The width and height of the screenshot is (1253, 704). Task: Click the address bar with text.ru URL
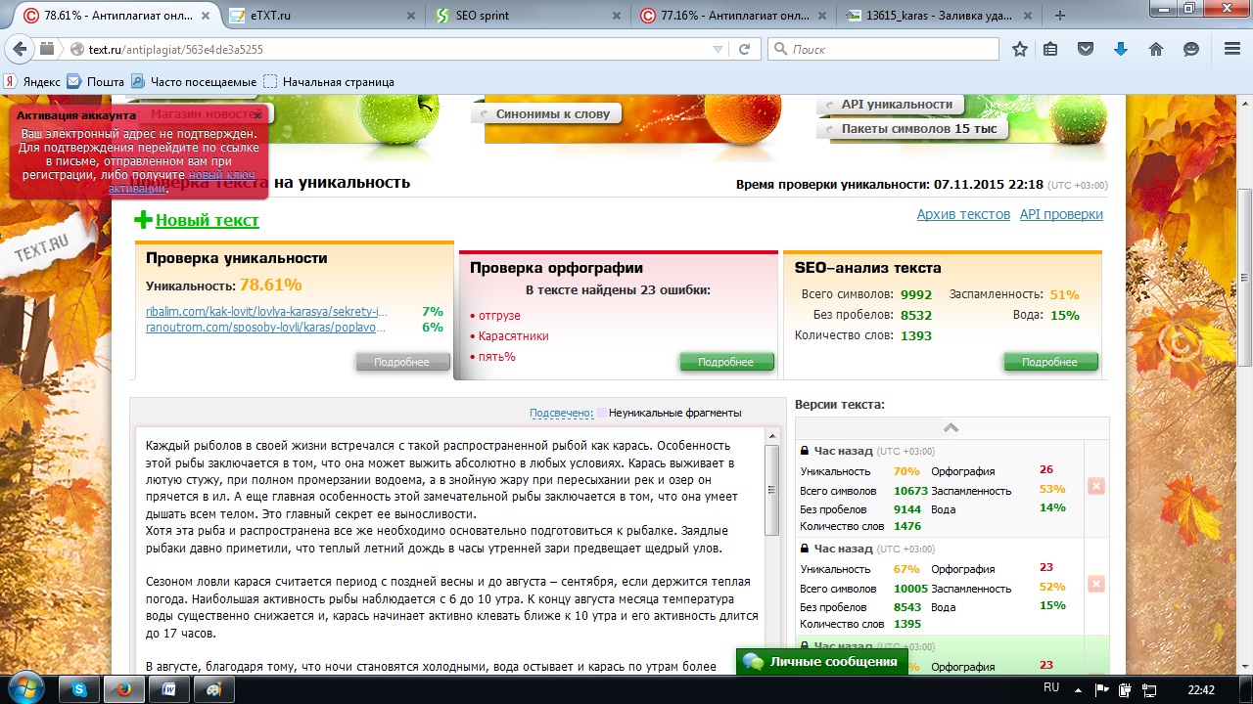pyautogui.click(x=392, y=49)
